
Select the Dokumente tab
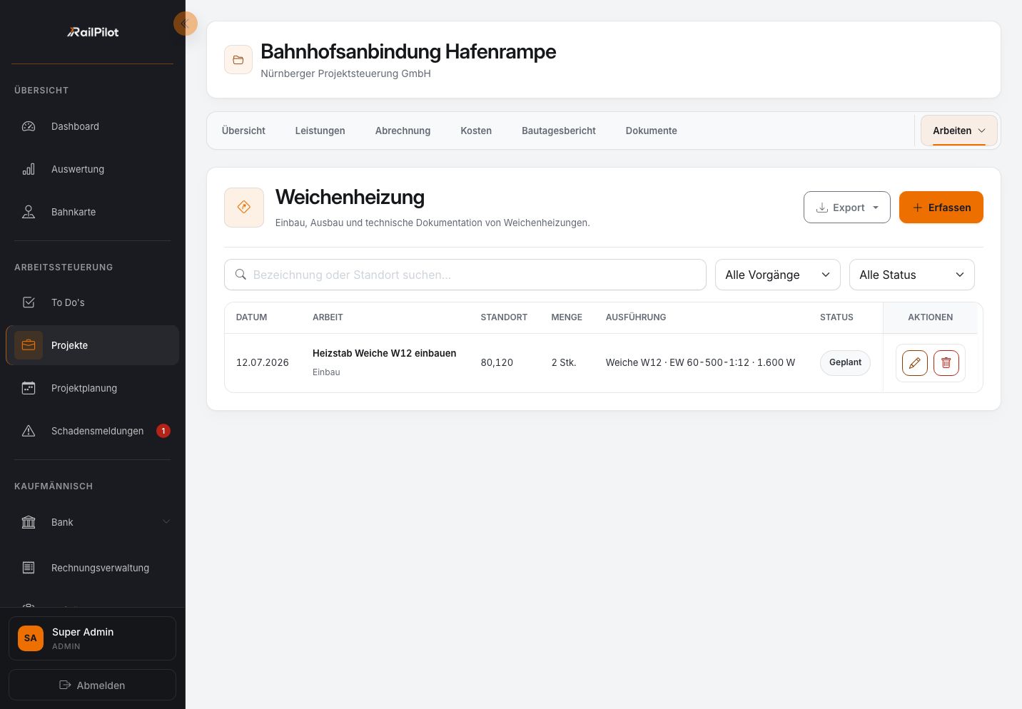tap(652, 131)
